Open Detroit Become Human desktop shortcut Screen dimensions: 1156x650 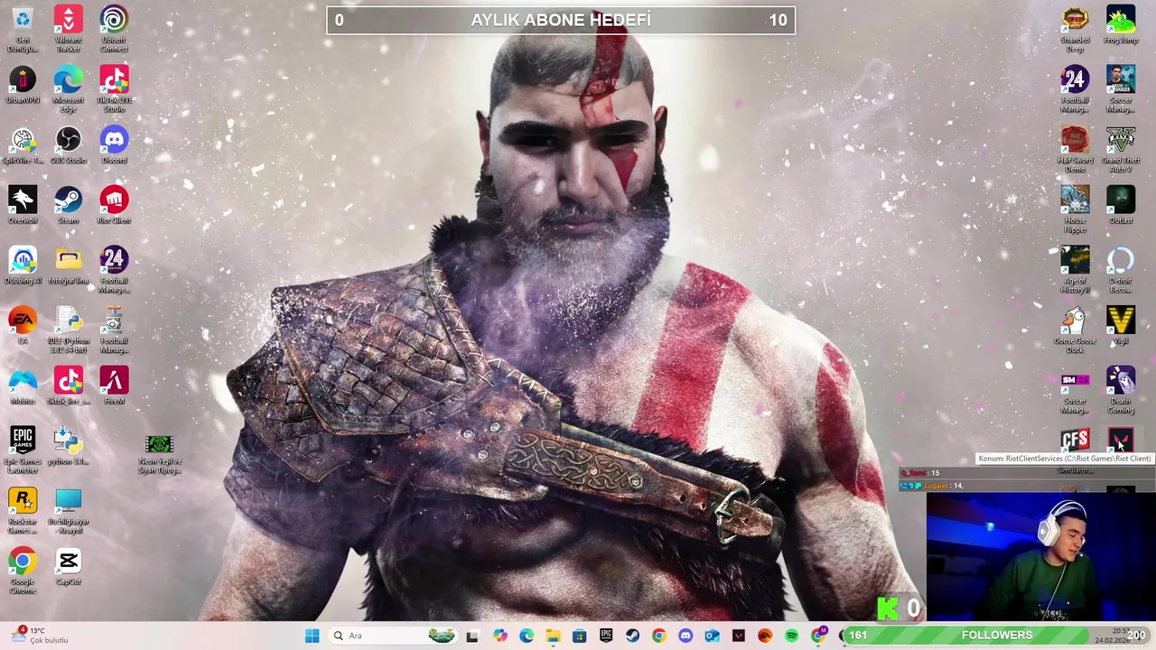(1121, 270)
